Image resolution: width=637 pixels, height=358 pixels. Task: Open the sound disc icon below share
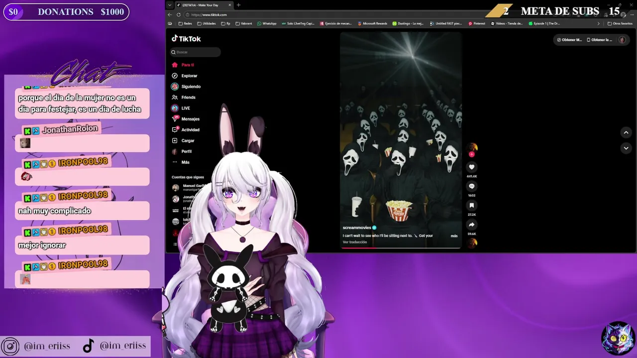tap(471, 243)
